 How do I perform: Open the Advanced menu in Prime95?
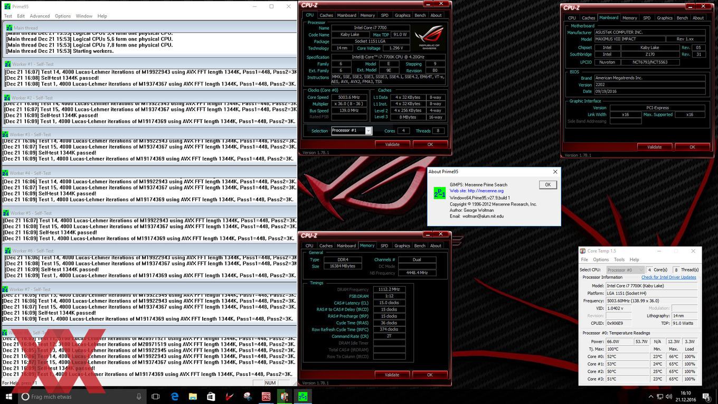tap(40, 16)
